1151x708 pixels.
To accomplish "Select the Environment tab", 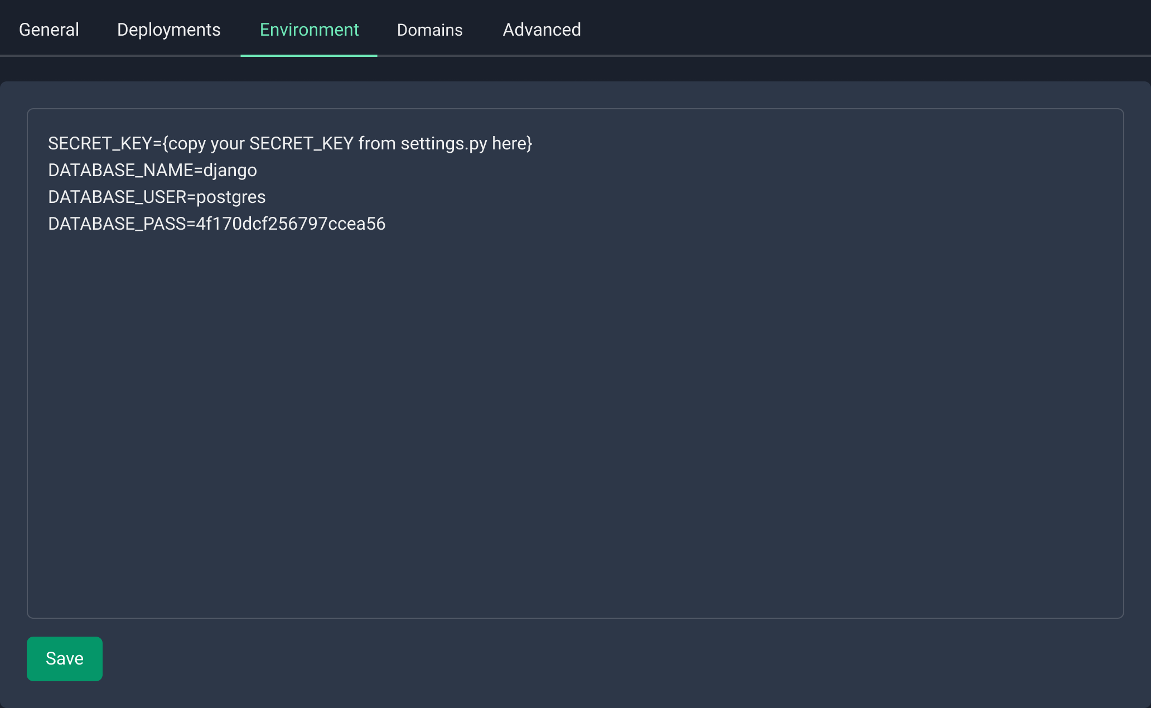I will 309,30.
